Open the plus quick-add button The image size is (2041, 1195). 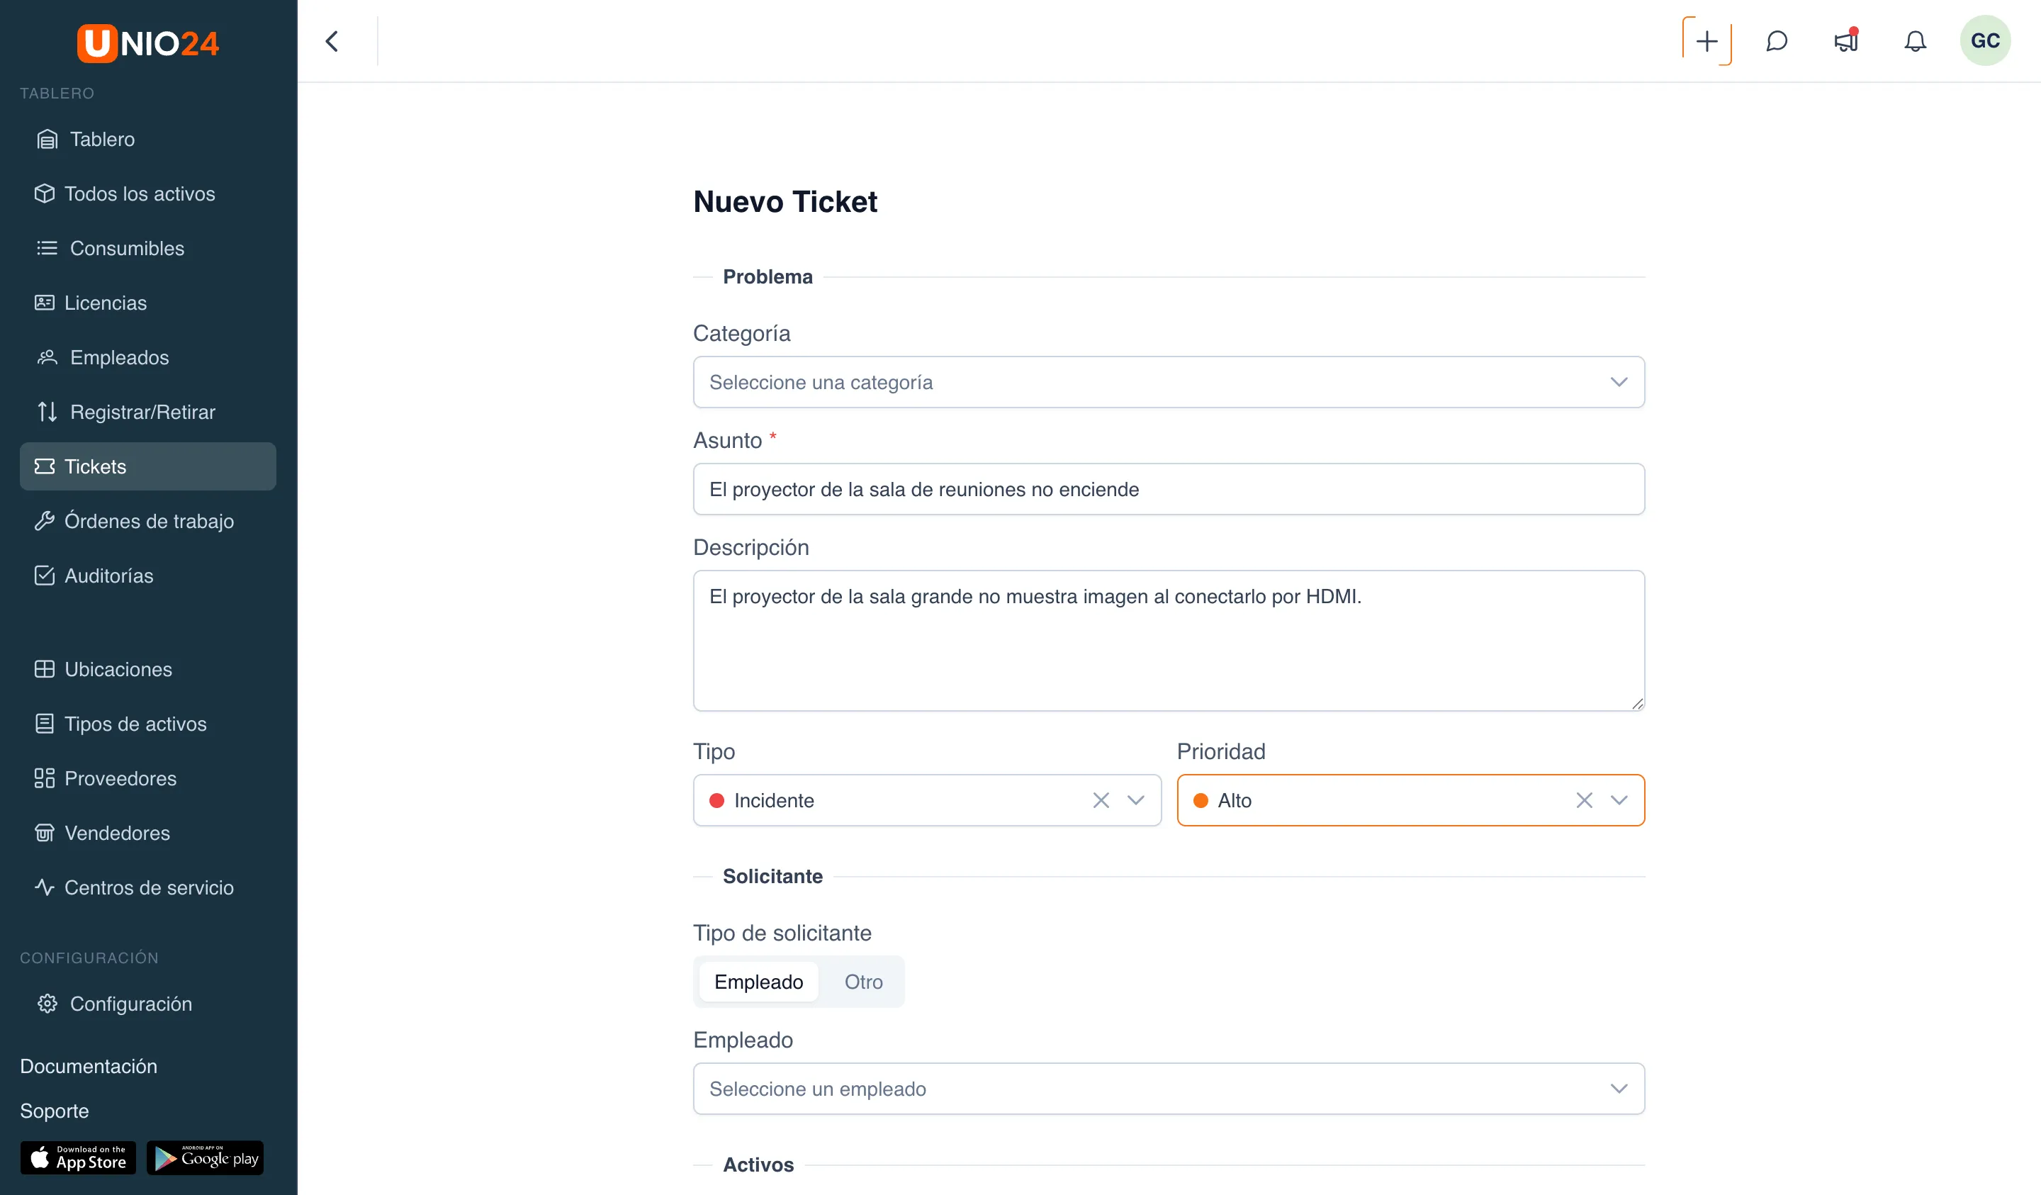(x=1707, y=41)
